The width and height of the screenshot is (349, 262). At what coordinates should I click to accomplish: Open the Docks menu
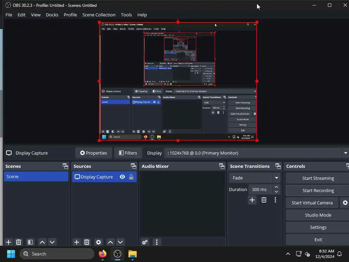click(x=52, y=15)
